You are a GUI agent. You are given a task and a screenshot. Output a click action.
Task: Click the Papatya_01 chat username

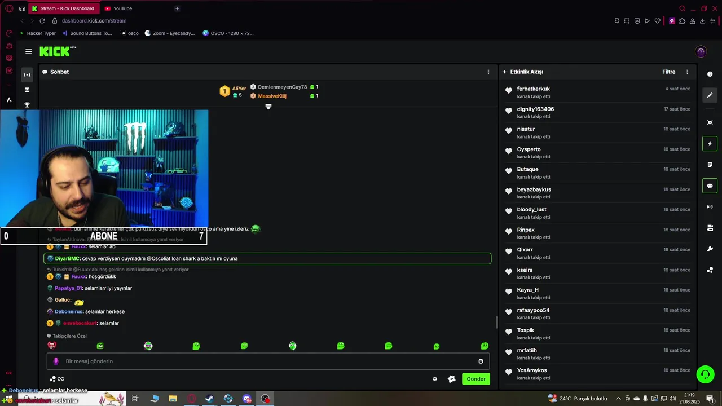pyautogui.click(x=68, y=288)
